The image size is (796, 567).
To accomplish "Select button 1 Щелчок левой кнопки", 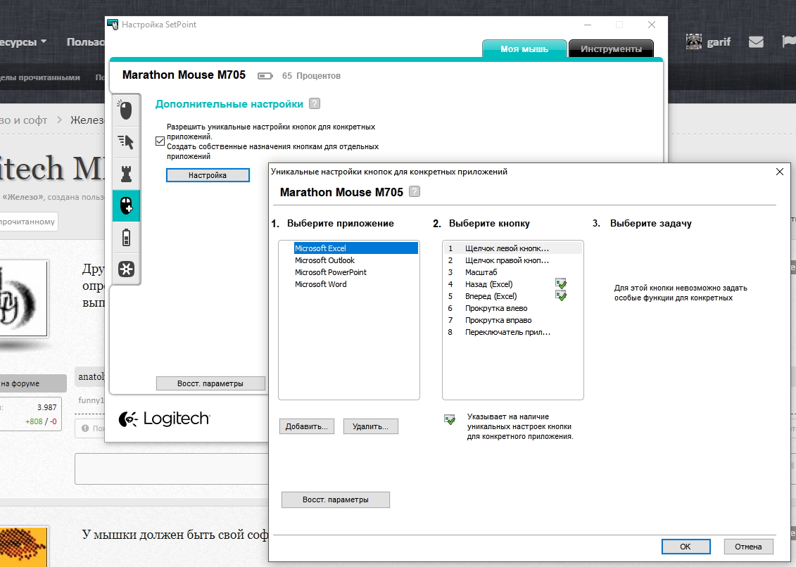I will point(513,248).
